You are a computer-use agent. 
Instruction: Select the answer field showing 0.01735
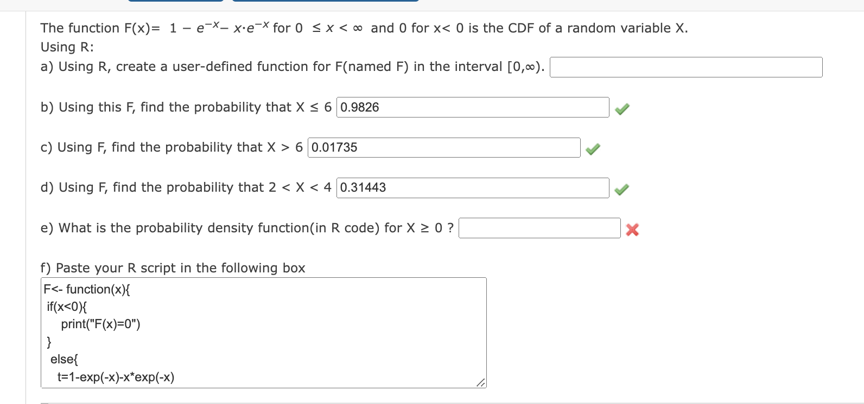[x=443, y=147]
